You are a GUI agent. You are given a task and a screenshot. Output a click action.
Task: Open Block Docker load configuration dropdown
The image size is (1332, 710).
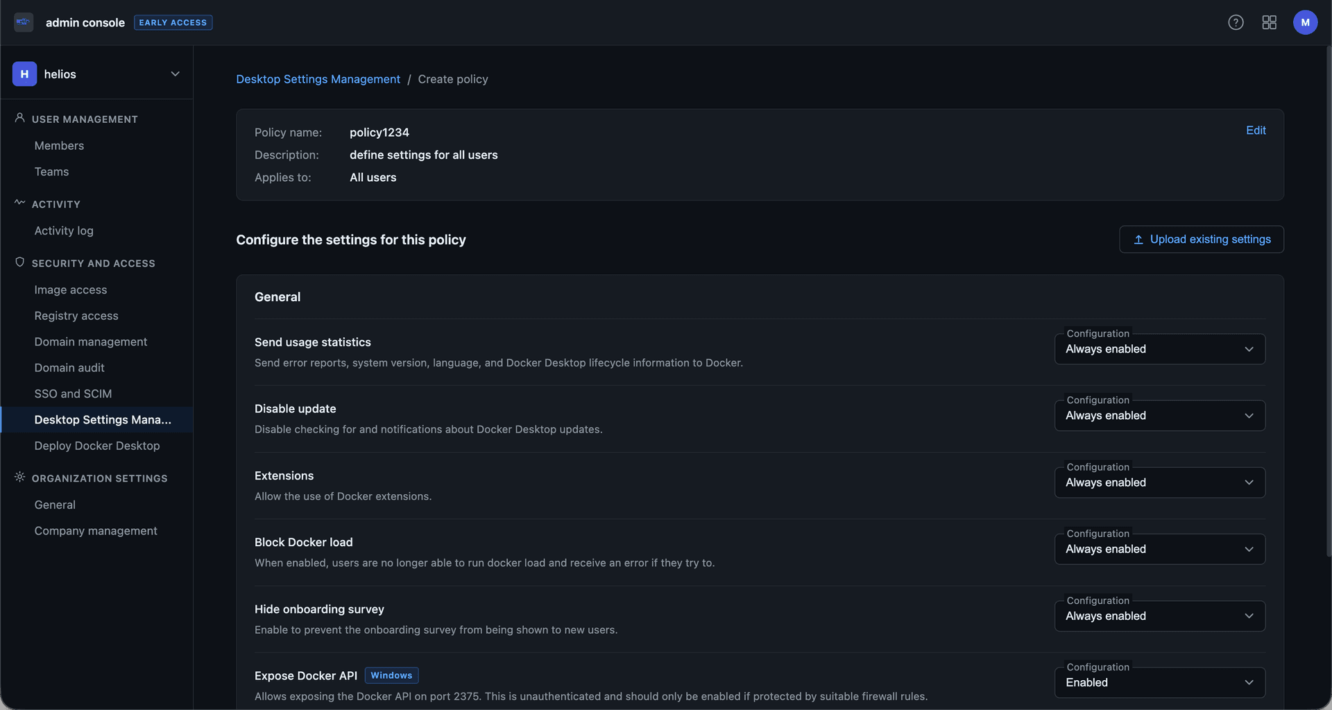point(1159,549)
